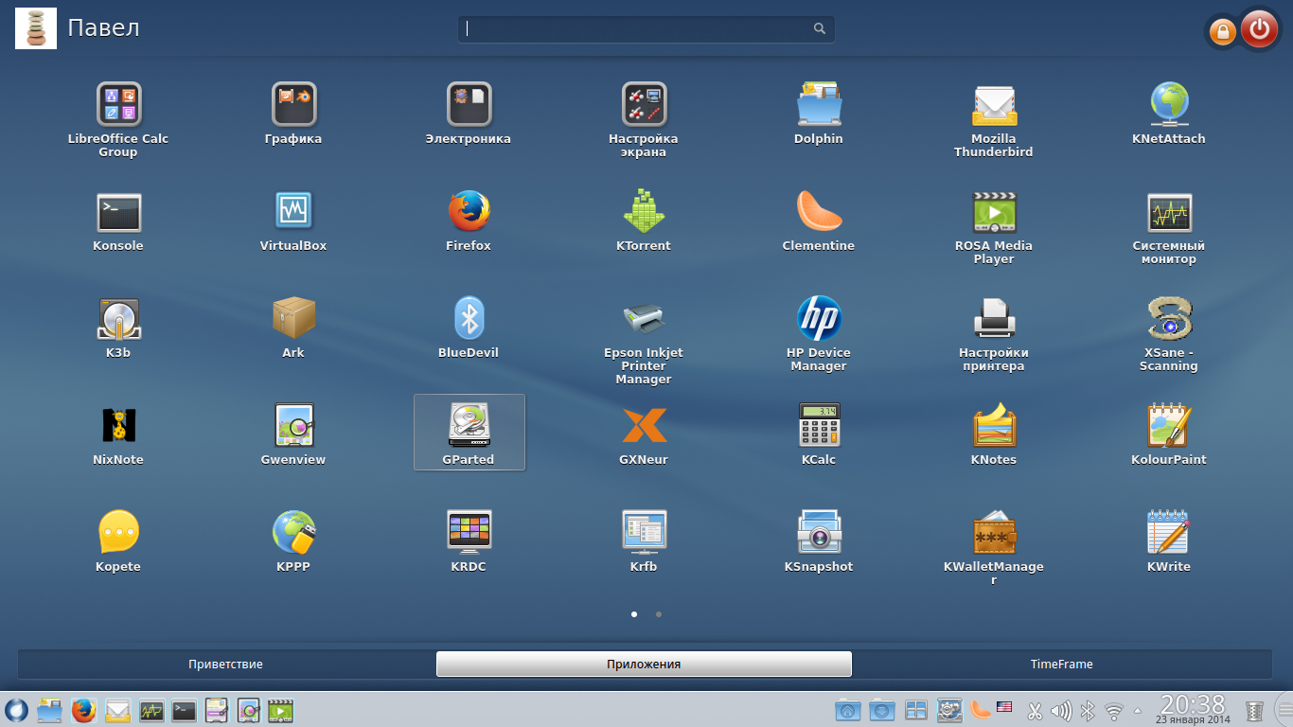Image resolution: width=1293 pixels, height=727 pixels.
Task: Open the trash bin in the taskbar
Action: point(1254,711)
